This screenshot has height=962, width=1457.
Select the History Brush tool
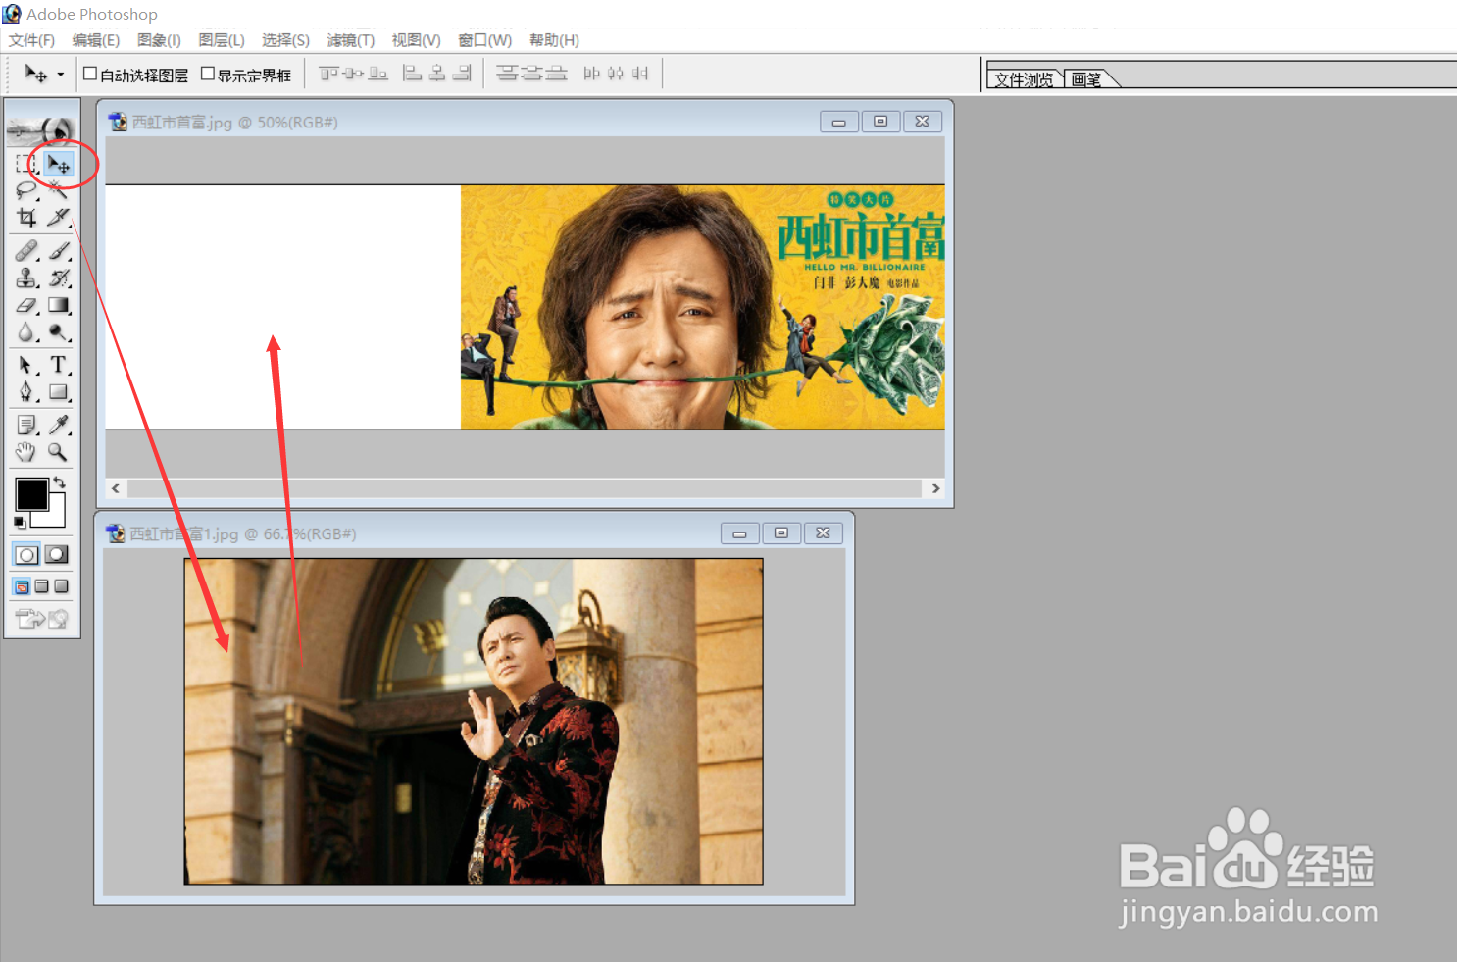pos(58,278)
